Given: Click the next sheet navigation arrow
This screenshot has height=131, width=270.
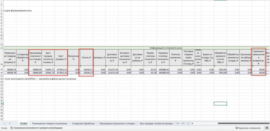Looking at the screenshot, I should (10, 123).
